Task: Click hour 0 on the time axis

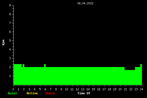Action: pos(13,89)
